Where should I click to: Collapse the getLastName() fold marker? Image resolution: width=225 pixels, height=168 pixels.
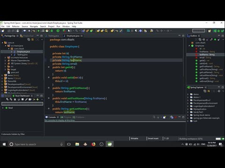(x=49, y=108)
